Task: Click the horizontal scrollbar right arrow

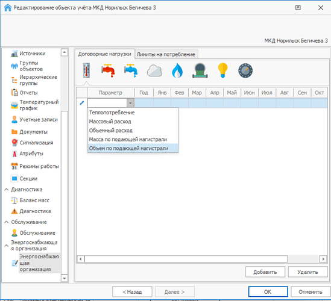Action: tap(323, 259)
